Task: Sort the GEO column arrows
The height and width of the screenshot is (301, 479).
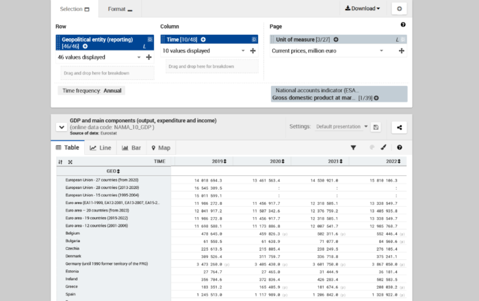Action: 118,171
